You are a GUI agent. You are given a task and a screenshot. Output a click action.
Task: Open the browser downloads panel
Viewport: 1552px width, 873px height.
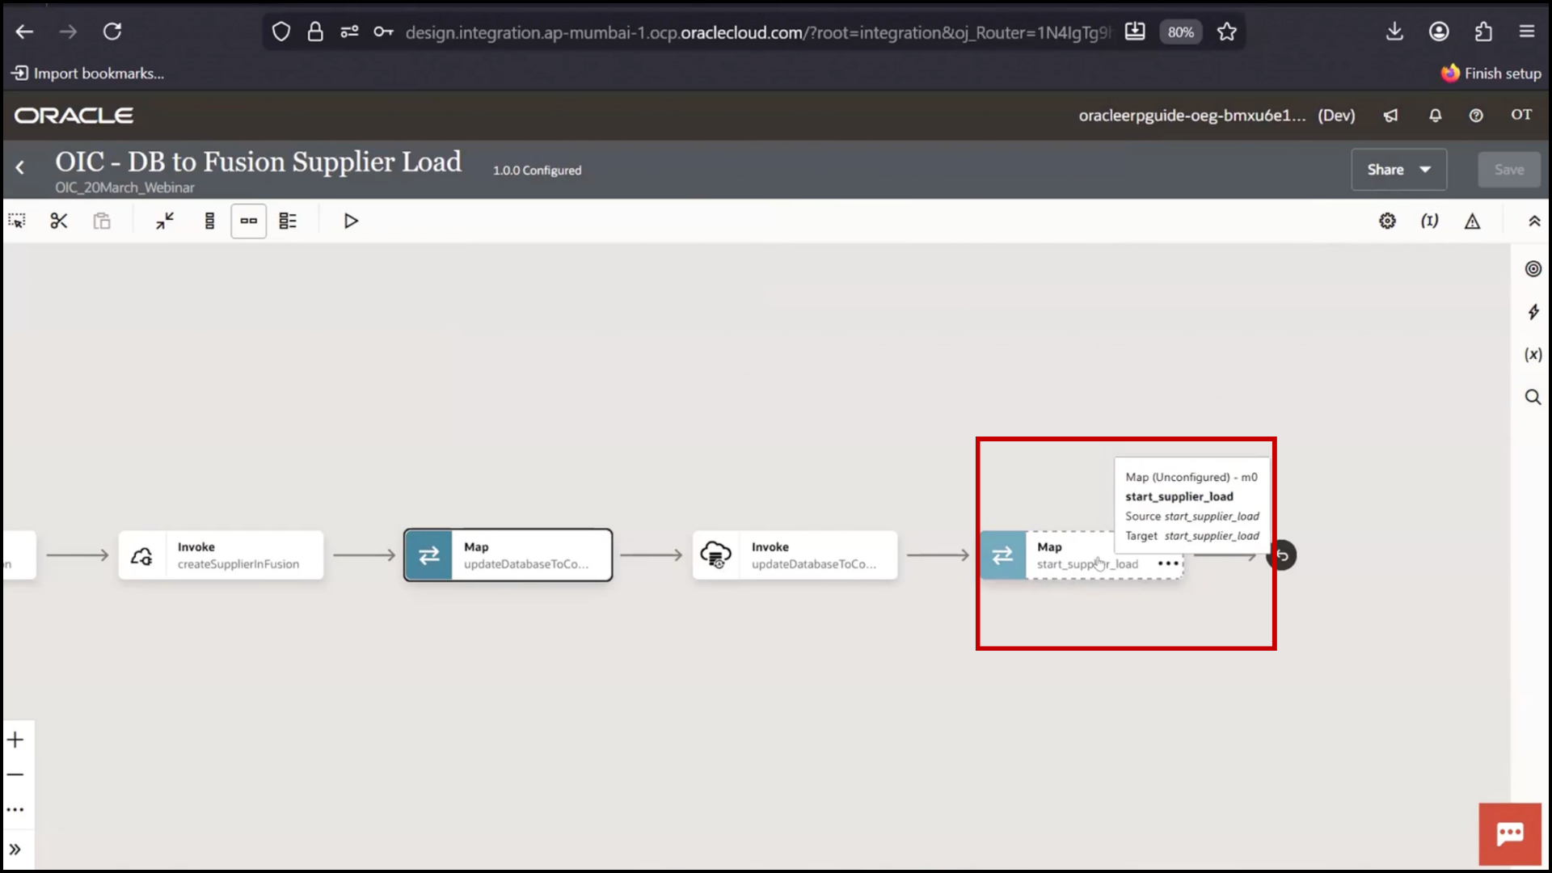(1394, 32)
